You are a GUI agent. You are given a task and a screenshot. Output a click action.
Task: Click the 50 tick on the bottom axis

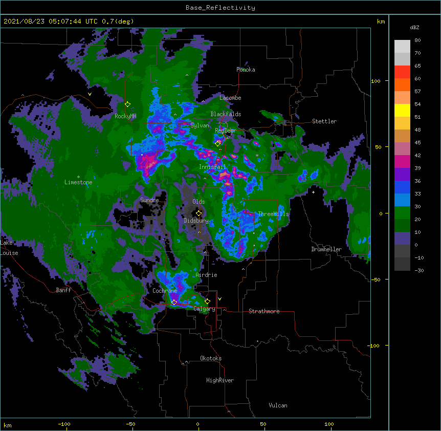[x=263, y=424]
